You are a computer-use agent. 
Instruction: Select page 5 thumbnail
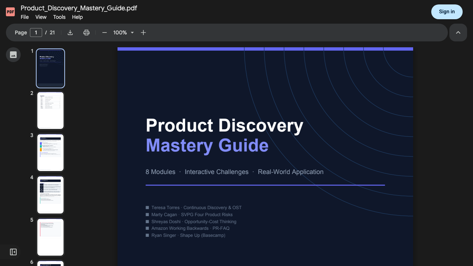point(51,237)
